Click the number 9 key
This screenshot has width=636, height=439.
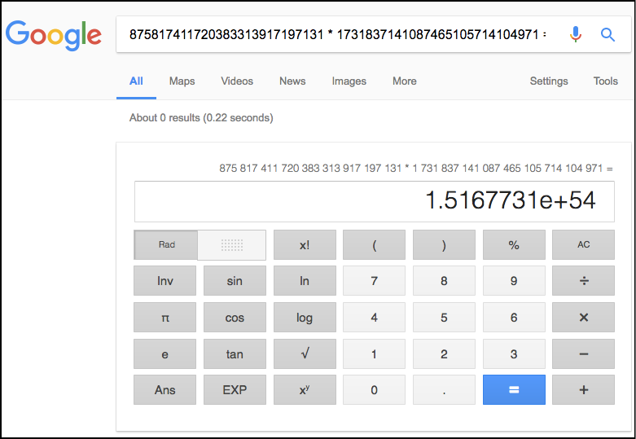pos(514,281)
